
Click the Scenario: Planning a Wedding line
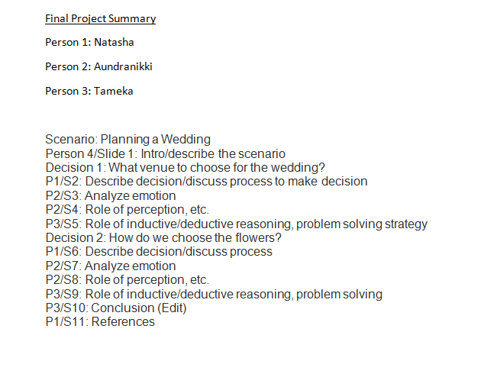[128, 140]
